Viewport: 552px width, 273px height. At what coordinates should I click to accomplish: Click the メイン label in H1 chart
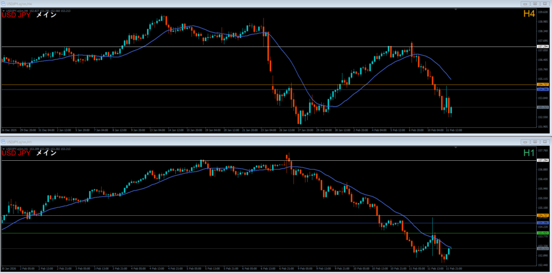46,153
